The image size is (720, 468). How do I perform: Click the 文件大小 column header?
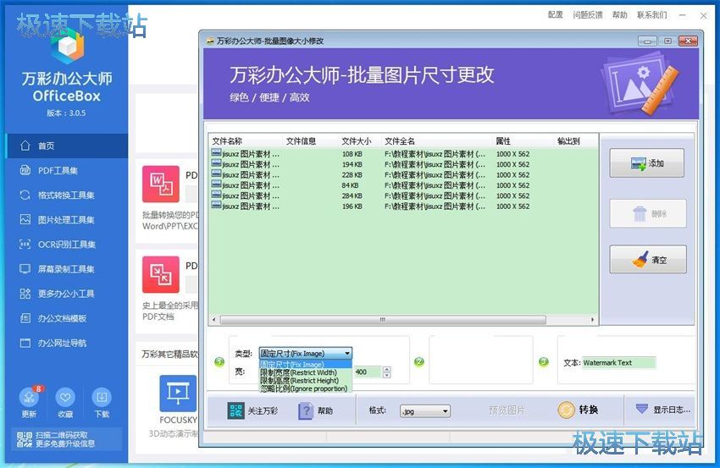[360, 140]
